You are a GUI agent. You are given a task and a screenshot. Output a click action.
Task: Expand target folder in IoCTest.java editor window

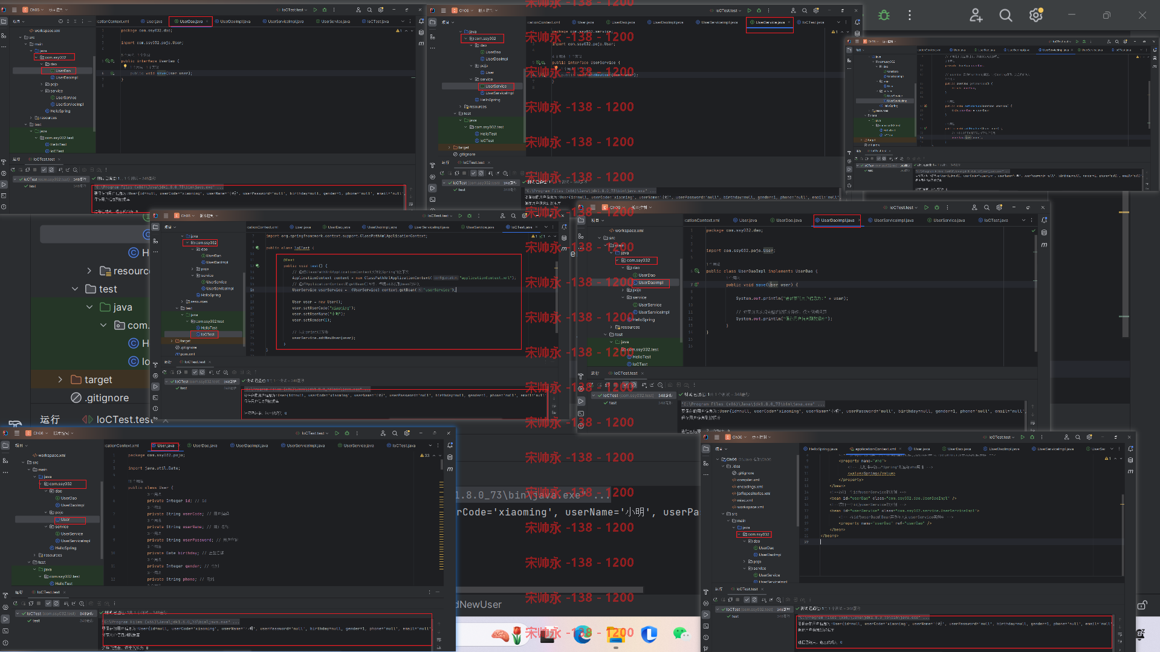click(x=172, y=341)
